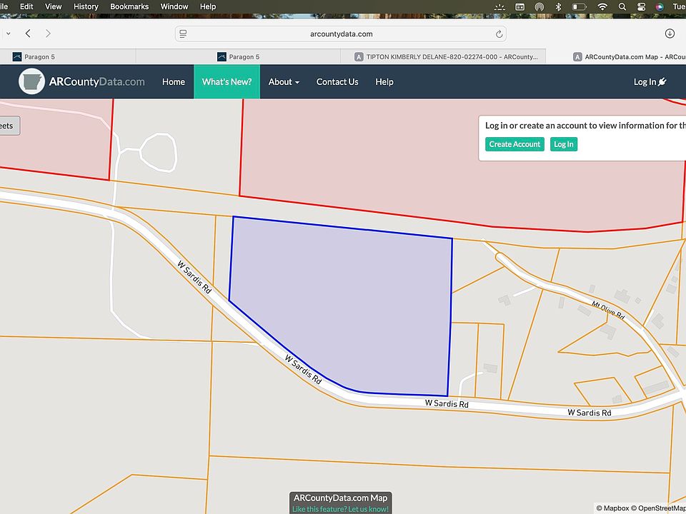
Task: Open the Help menu in macOS menu bar
Action: pyautogui.click(x=208, y=6)
